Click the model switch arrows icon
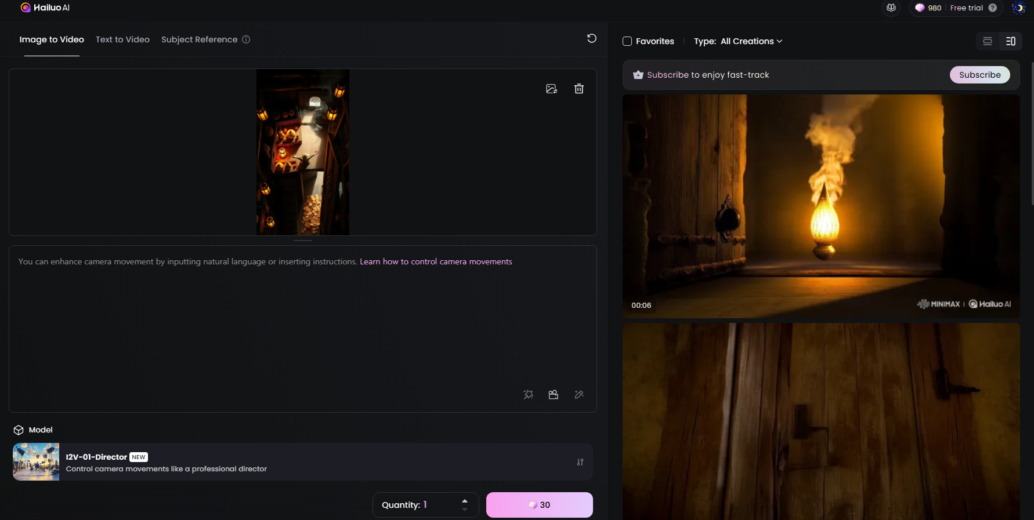1034x520 pixels. coord(580,462)
